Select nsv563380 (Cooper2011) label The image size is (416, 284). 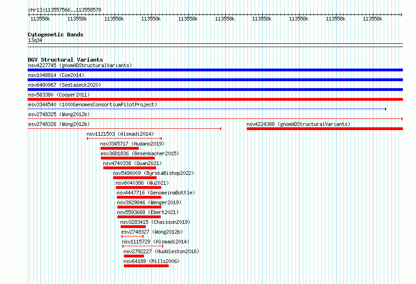(x=59, y=95)
